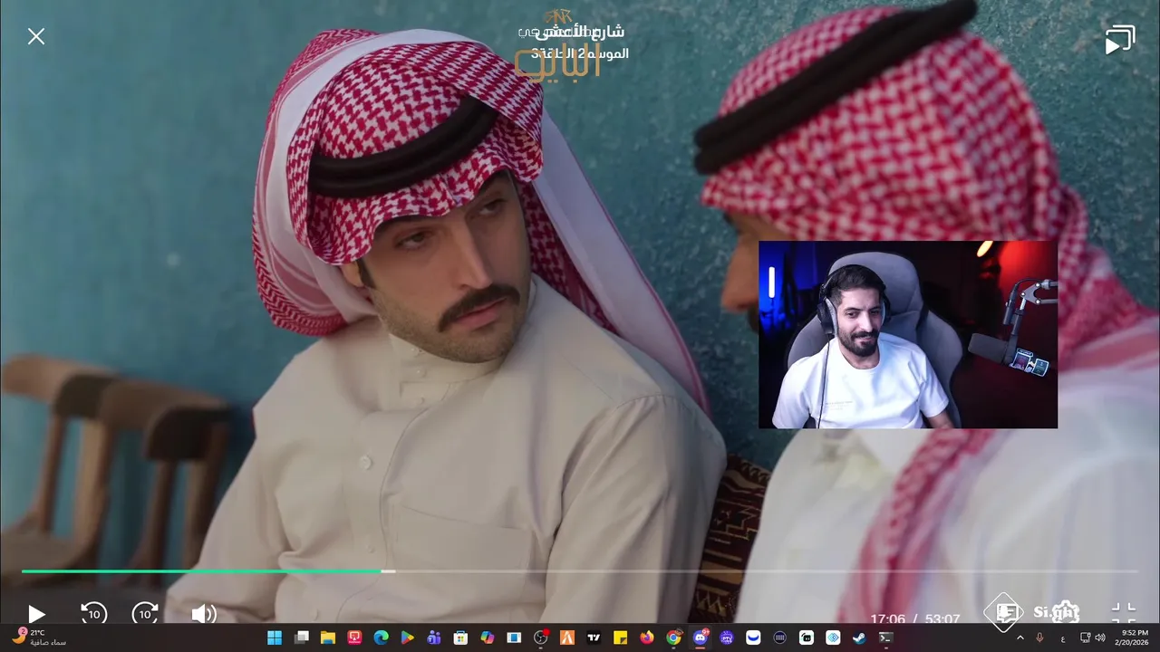Open Microsoft Store from the taskbar
The image size is (1160, 652).
coord(460,638)
